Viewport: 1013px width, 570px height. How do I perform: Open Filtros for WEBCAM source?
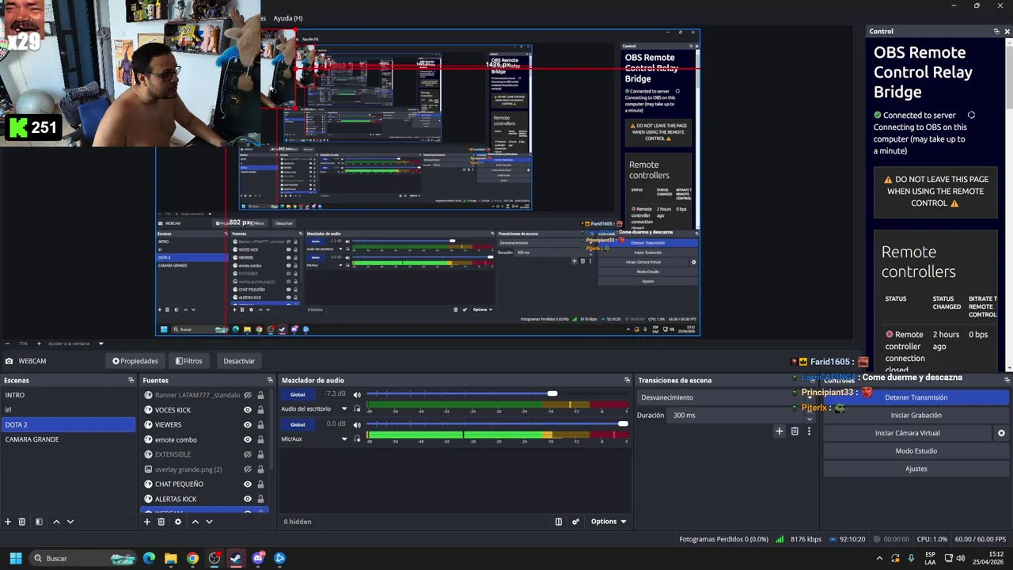pyautogui.click(x=188, y=361)
